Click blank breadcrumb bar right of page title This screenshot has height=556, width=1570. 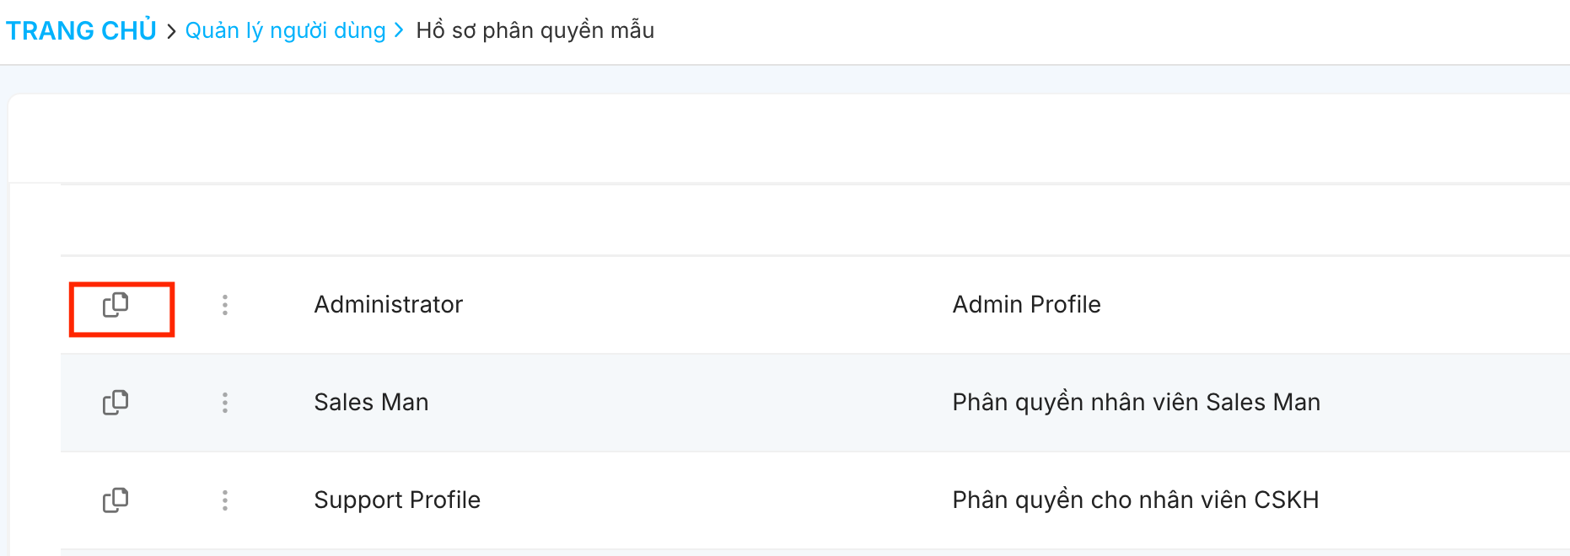pyautogui.click(x=1096, y=31)
